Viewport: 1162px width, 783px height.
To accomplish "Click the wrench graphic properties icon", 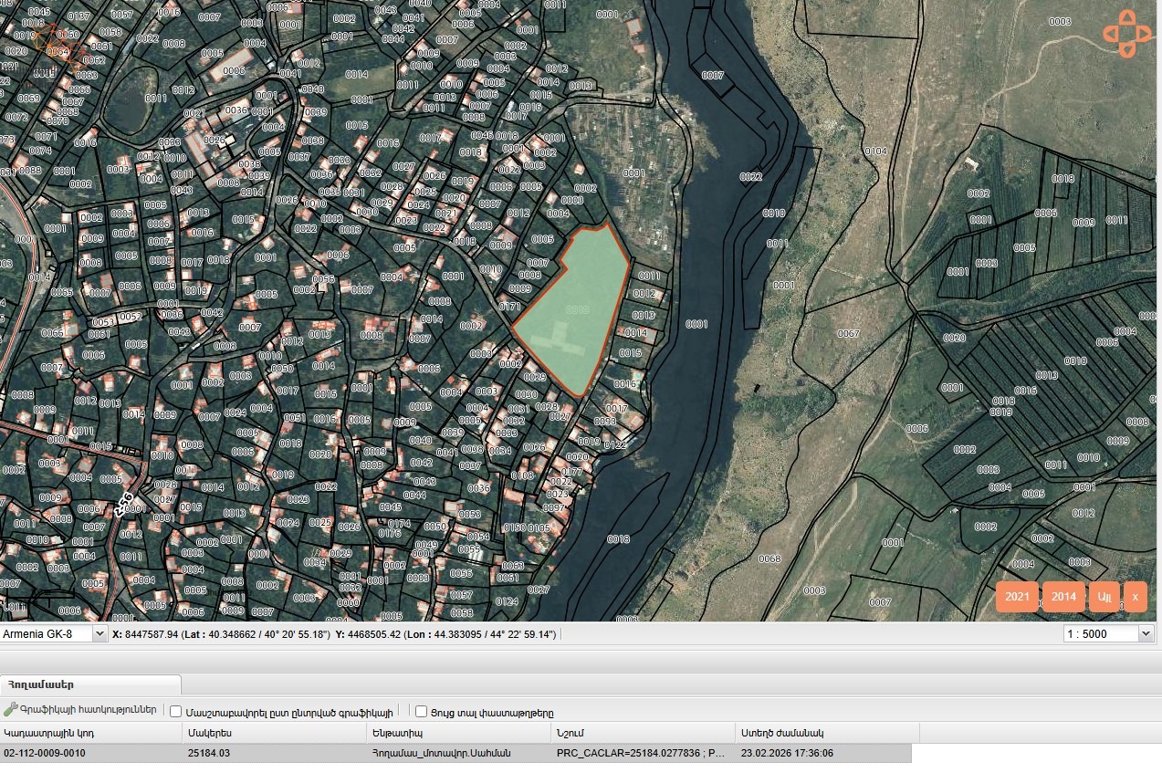I will (11, 710).
